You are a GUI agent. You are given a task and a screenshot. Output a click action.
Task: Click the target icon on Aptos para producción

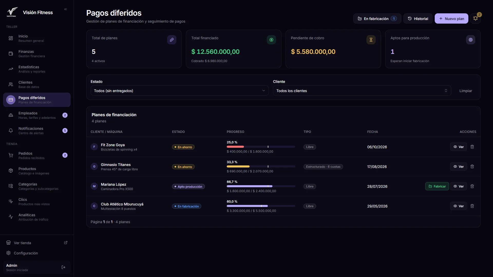point(471,40)
